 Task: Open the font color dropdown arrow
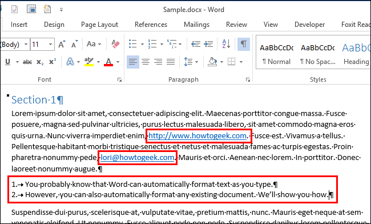(x=118, y=62)
